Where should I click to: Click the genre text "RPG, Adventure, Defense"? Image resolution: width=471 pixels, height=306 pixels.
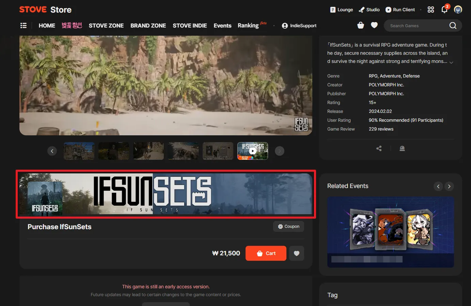[394, 76]
